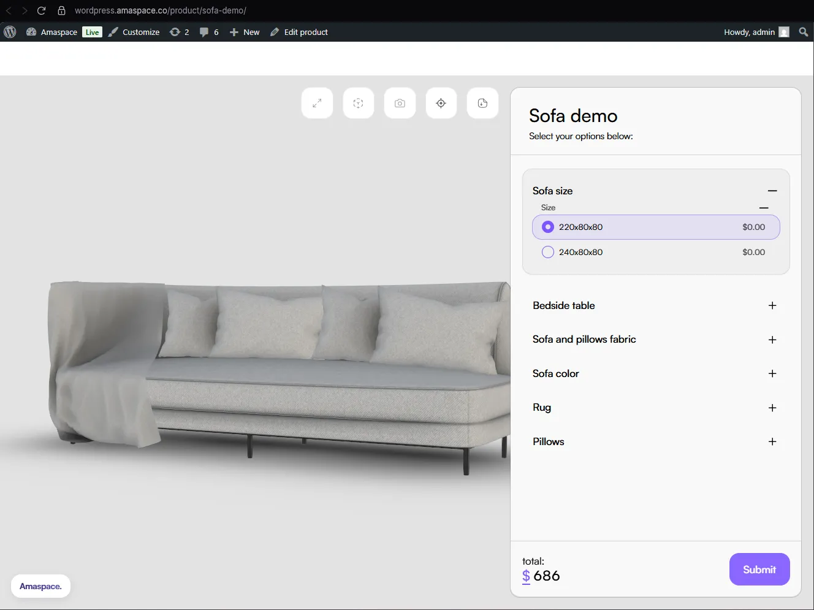Click the browser address bar URL

(161, 10)
